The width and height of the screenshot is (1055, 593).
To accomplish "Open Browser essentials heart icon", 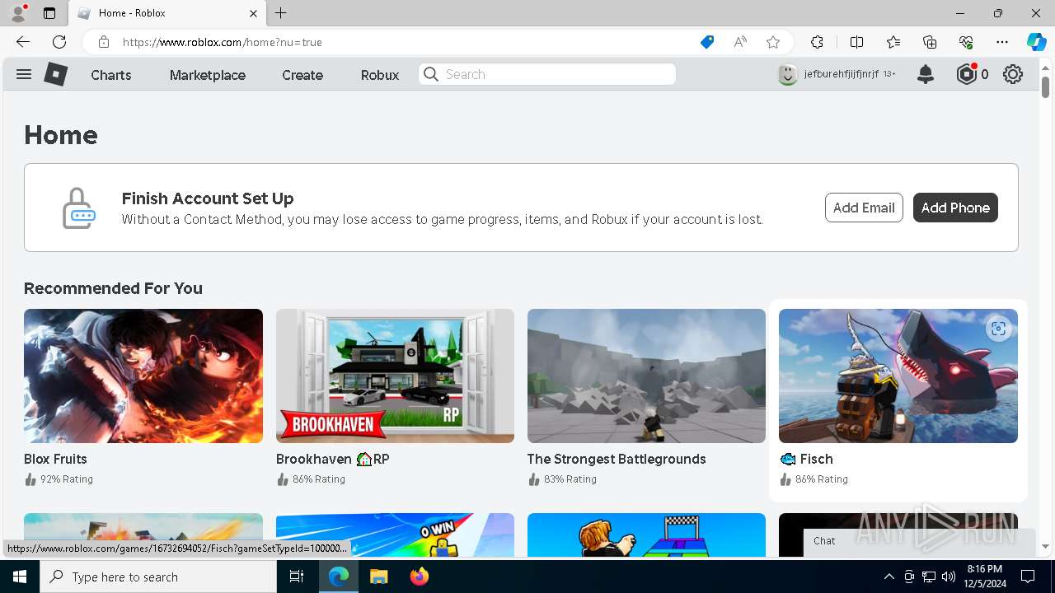I will point(966,42).
